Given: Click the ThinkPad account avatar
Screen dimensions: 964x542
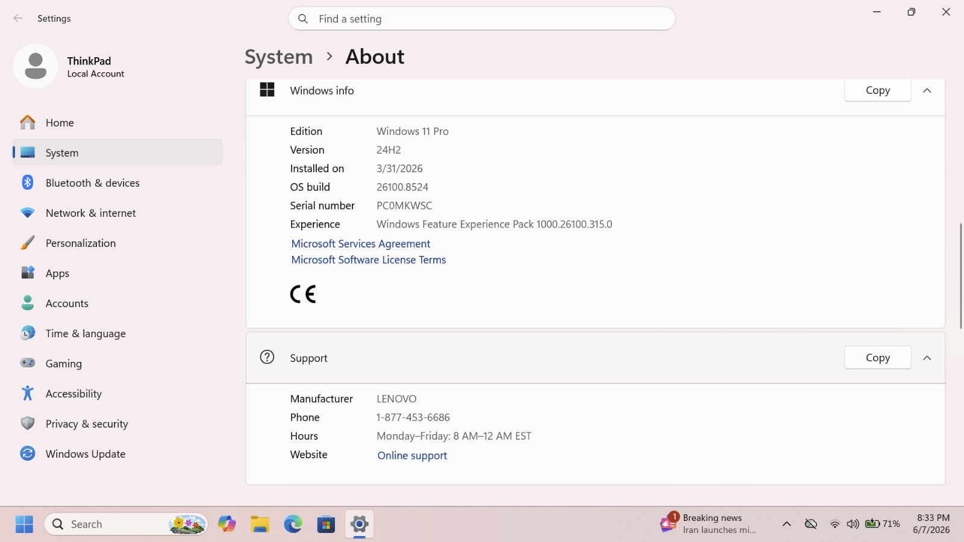Looking at the screenshot, I should pos(36,66).
